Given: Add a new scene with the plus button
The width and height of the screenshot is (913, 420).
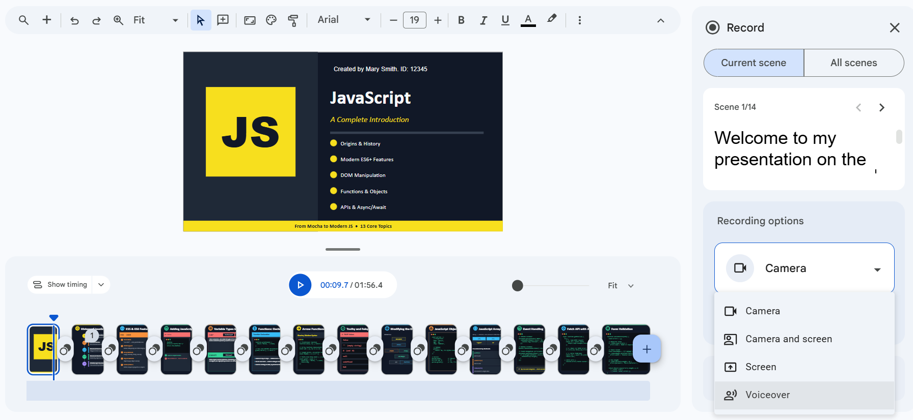Looking at the screenshot, I should [647, 349].
